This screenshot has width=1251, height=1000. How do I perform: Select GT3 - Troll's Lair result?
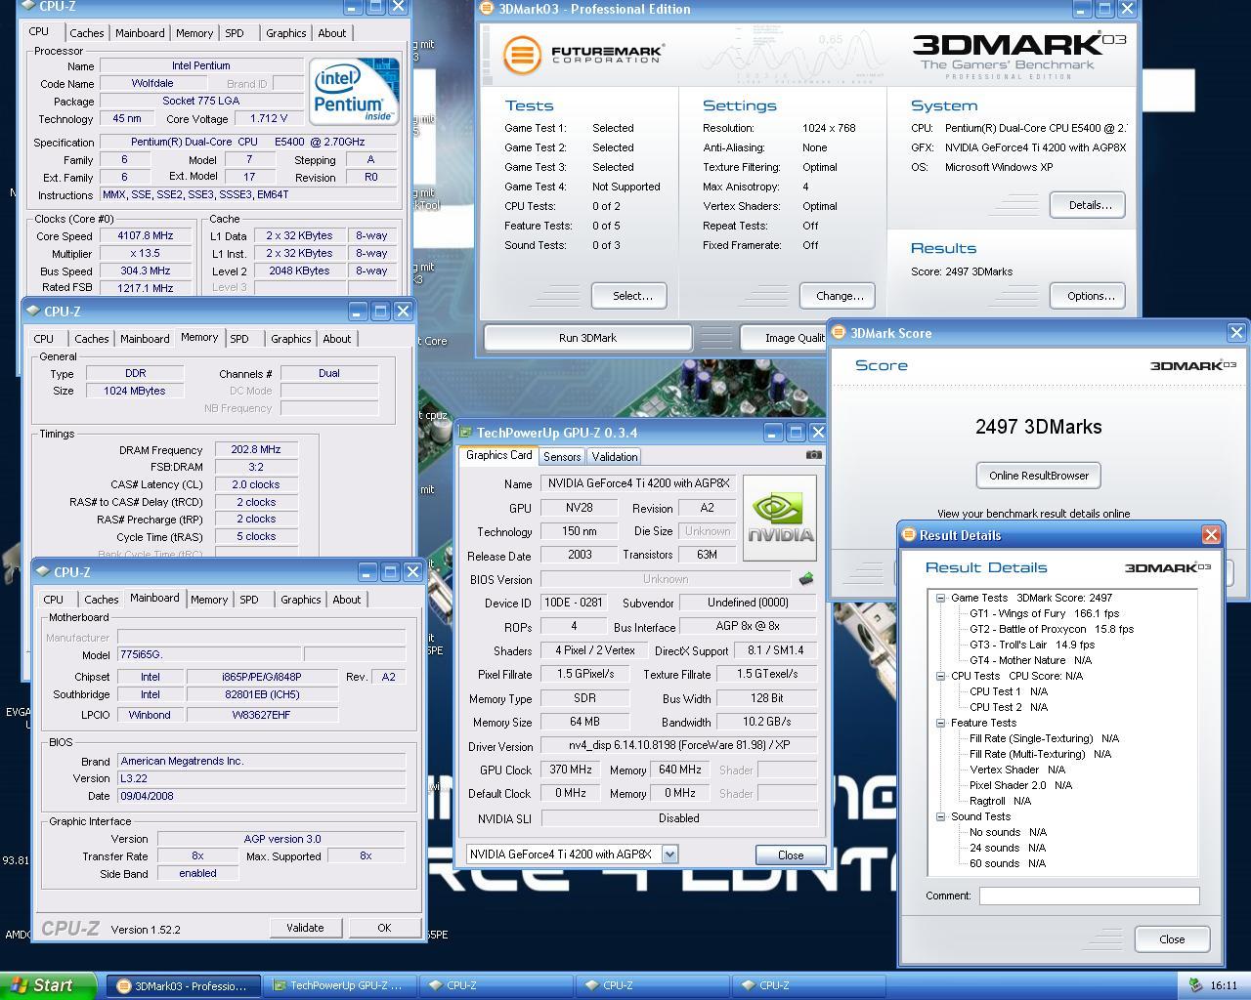(1032, 645)
